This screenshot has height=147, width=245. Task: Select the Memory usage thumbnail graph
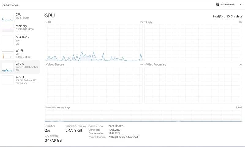(8, 28)
